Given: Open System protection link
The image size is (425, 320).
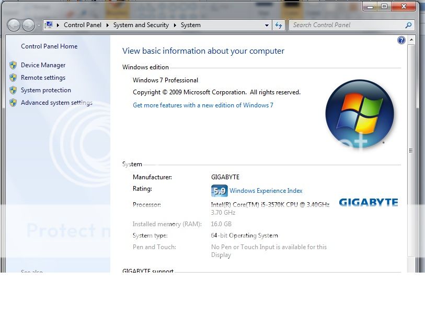Looking at the screenshot, I should coord(46,90).
